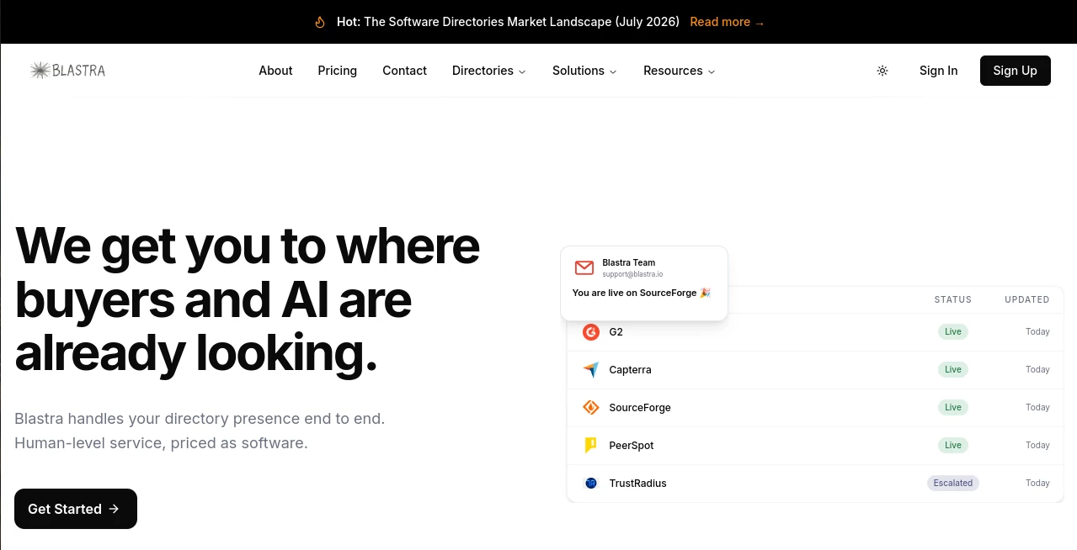Screen dimensions: 1077x550
Task: Click the Capterra row name
Action: pos(630,370)
